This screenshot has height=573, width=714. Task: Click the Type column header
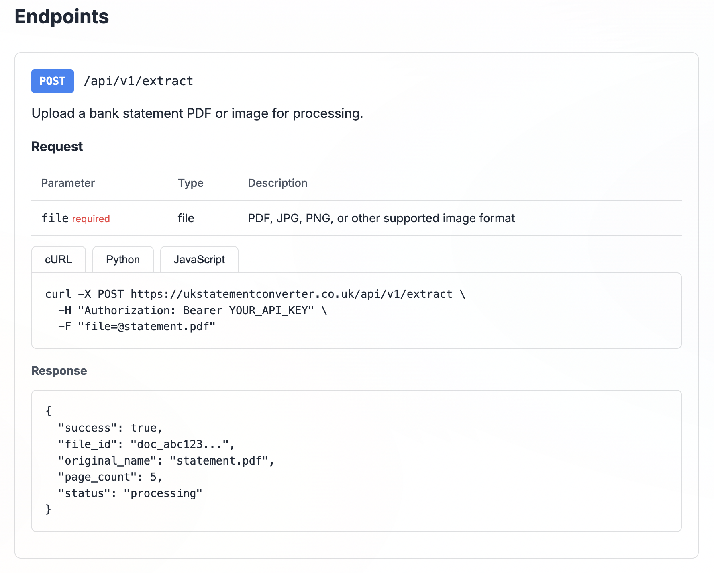[x=190, y=183]
